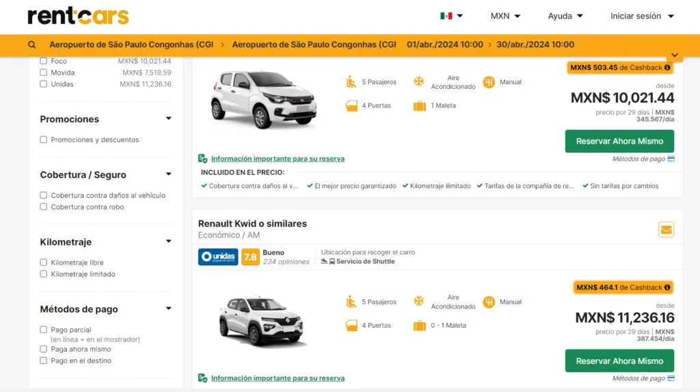Open Métodos de pago link under MXN$ 10,021.44 car
The image size is (700, 392).
click(x=638, y=159)
